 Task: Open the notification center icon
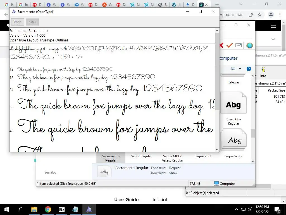(277, 210)
